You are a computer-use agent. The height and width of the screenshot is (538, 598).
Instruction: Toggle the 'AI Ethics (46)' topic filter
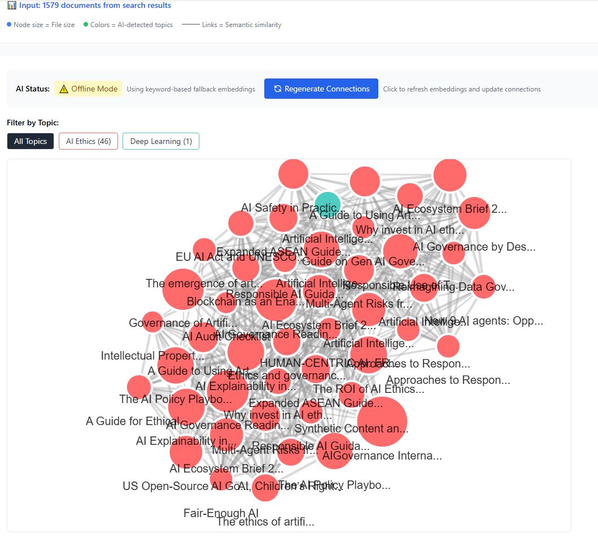(x=88, y=141)
